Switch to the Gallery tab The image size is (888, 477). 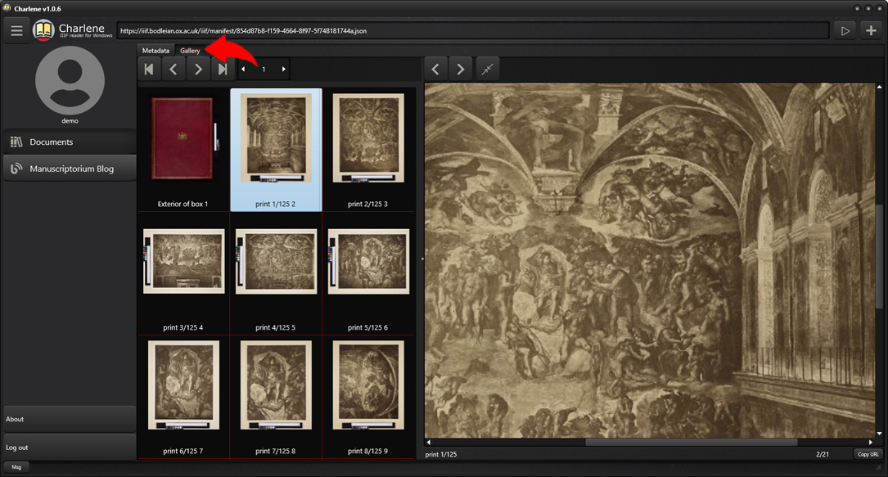click(190, 51)
